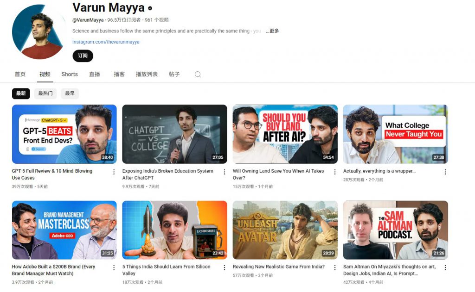Click 39万次观看 • 5天前 text
The height and width of the screenshot is (292, 475).
pos(30,187)
